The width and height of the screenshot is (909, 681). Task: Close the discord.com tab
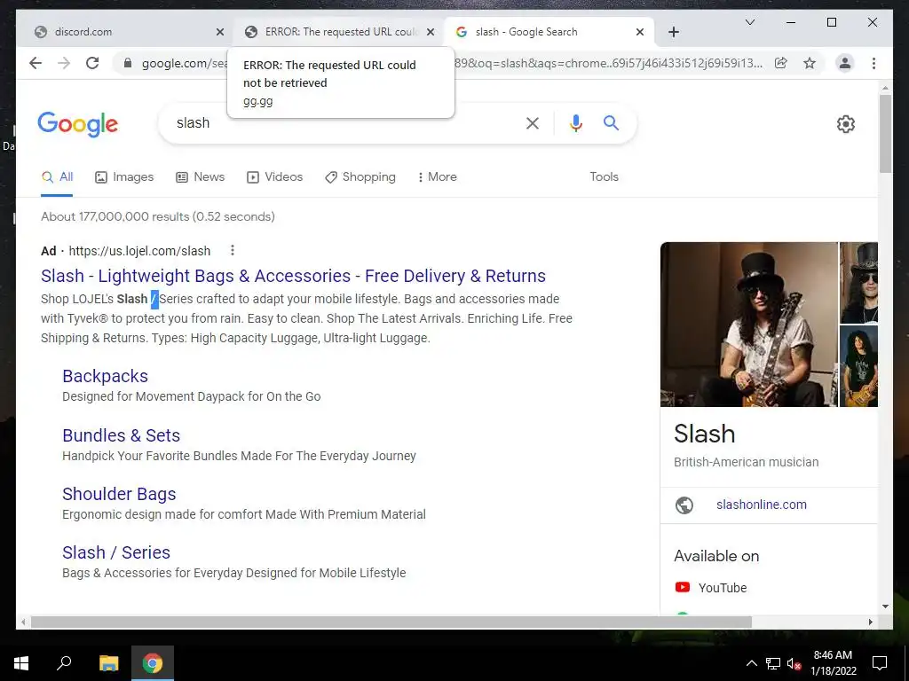click(220, 32)
